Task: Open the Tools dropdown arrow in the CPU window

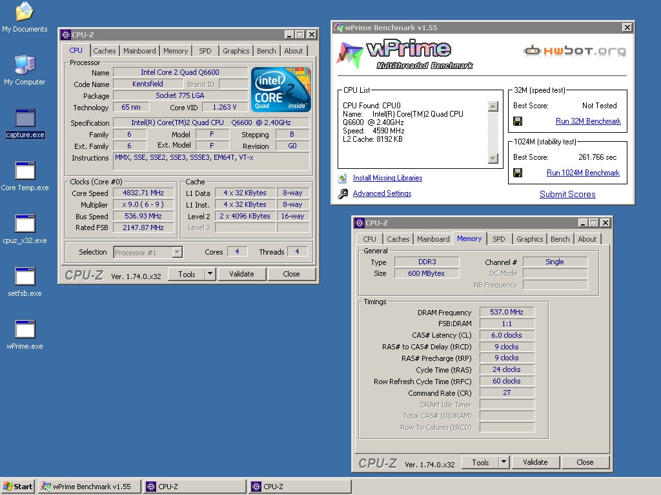Action: 210,274
